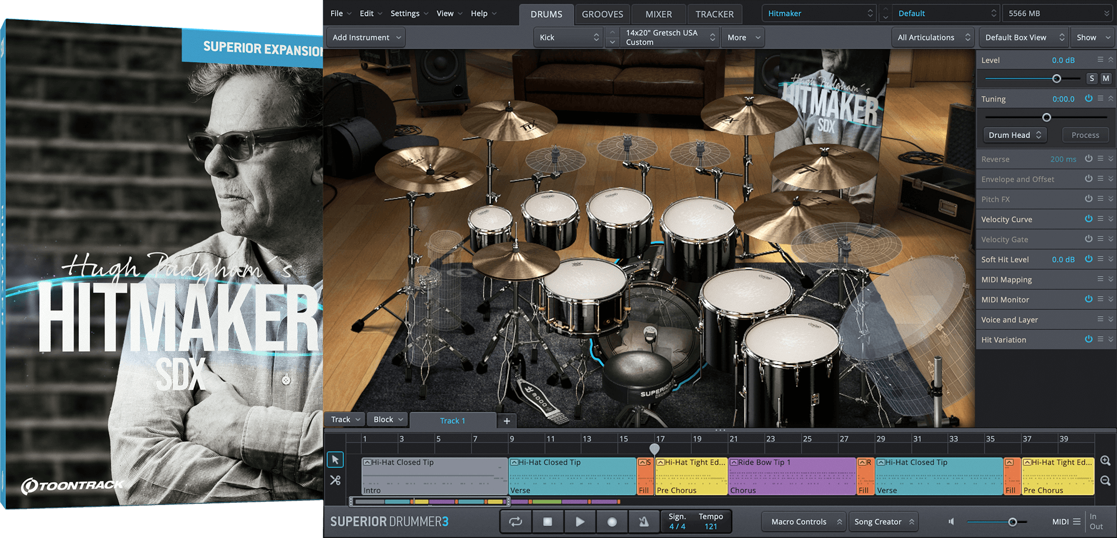Click the Song Creator button
Screen dimensions: 1117x538
884,522
